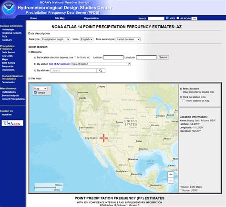This screenshot has width=226, height=207.
Task: Toggle the Terrain checkbox on map
Action: (x=35, y=92)
